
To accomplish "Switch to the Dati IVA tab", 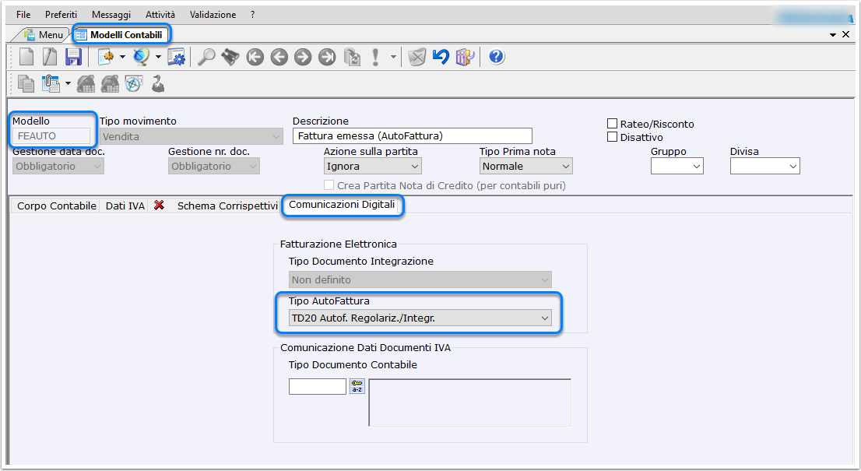I will point(125,206).
